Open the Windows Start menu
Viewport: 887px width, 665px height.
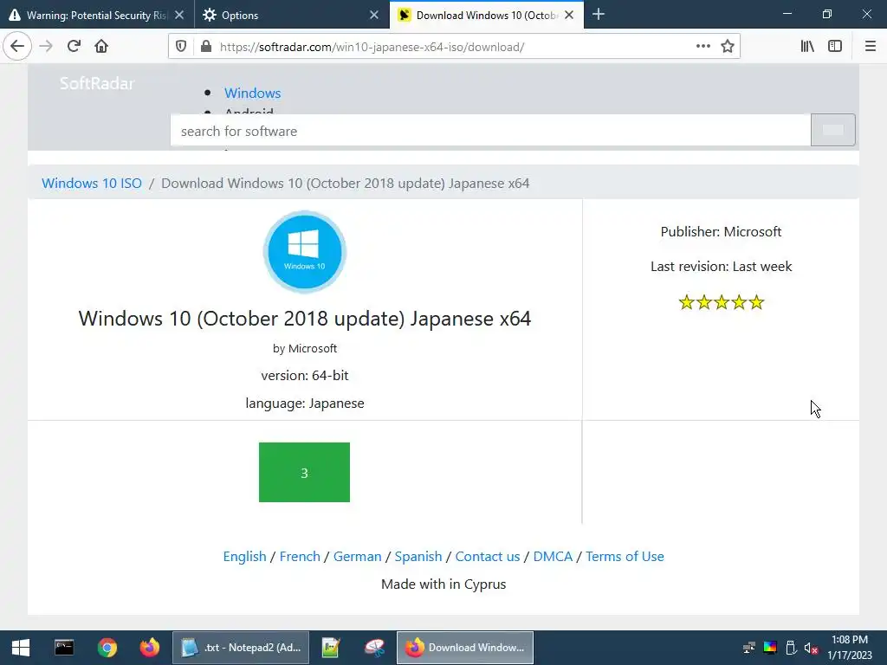click(21, 648)
